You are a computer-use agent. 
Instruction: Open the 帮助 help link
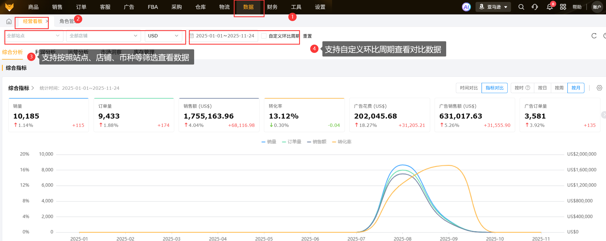point(577,7)
